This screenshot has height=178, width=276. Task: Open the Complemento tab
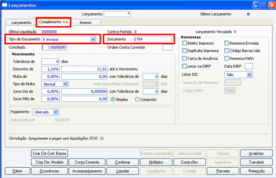click(53, 22)
